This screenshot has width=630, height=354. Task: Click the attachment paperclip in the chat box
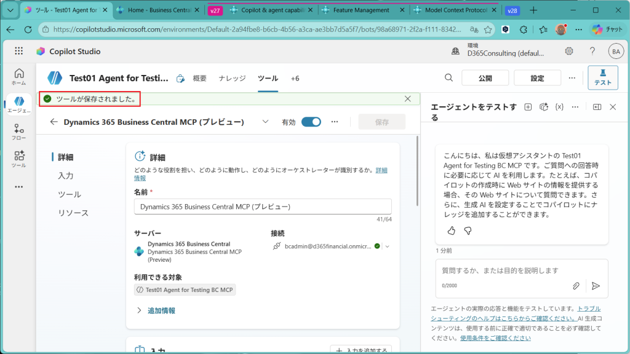[x=576, y=286]
